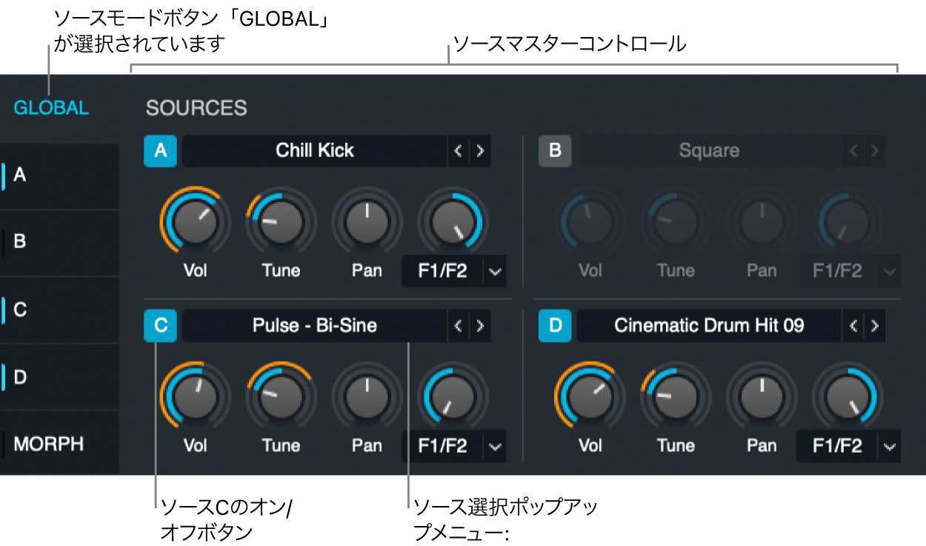The width and height of the screenshot is (926, 546).
Task: Toggle source C on/off button
Action: (161, 325)
